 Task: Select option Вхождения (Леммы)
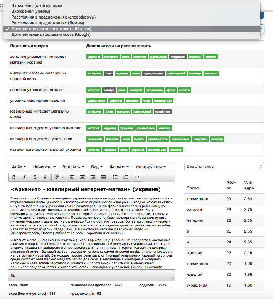click(132, 11)
